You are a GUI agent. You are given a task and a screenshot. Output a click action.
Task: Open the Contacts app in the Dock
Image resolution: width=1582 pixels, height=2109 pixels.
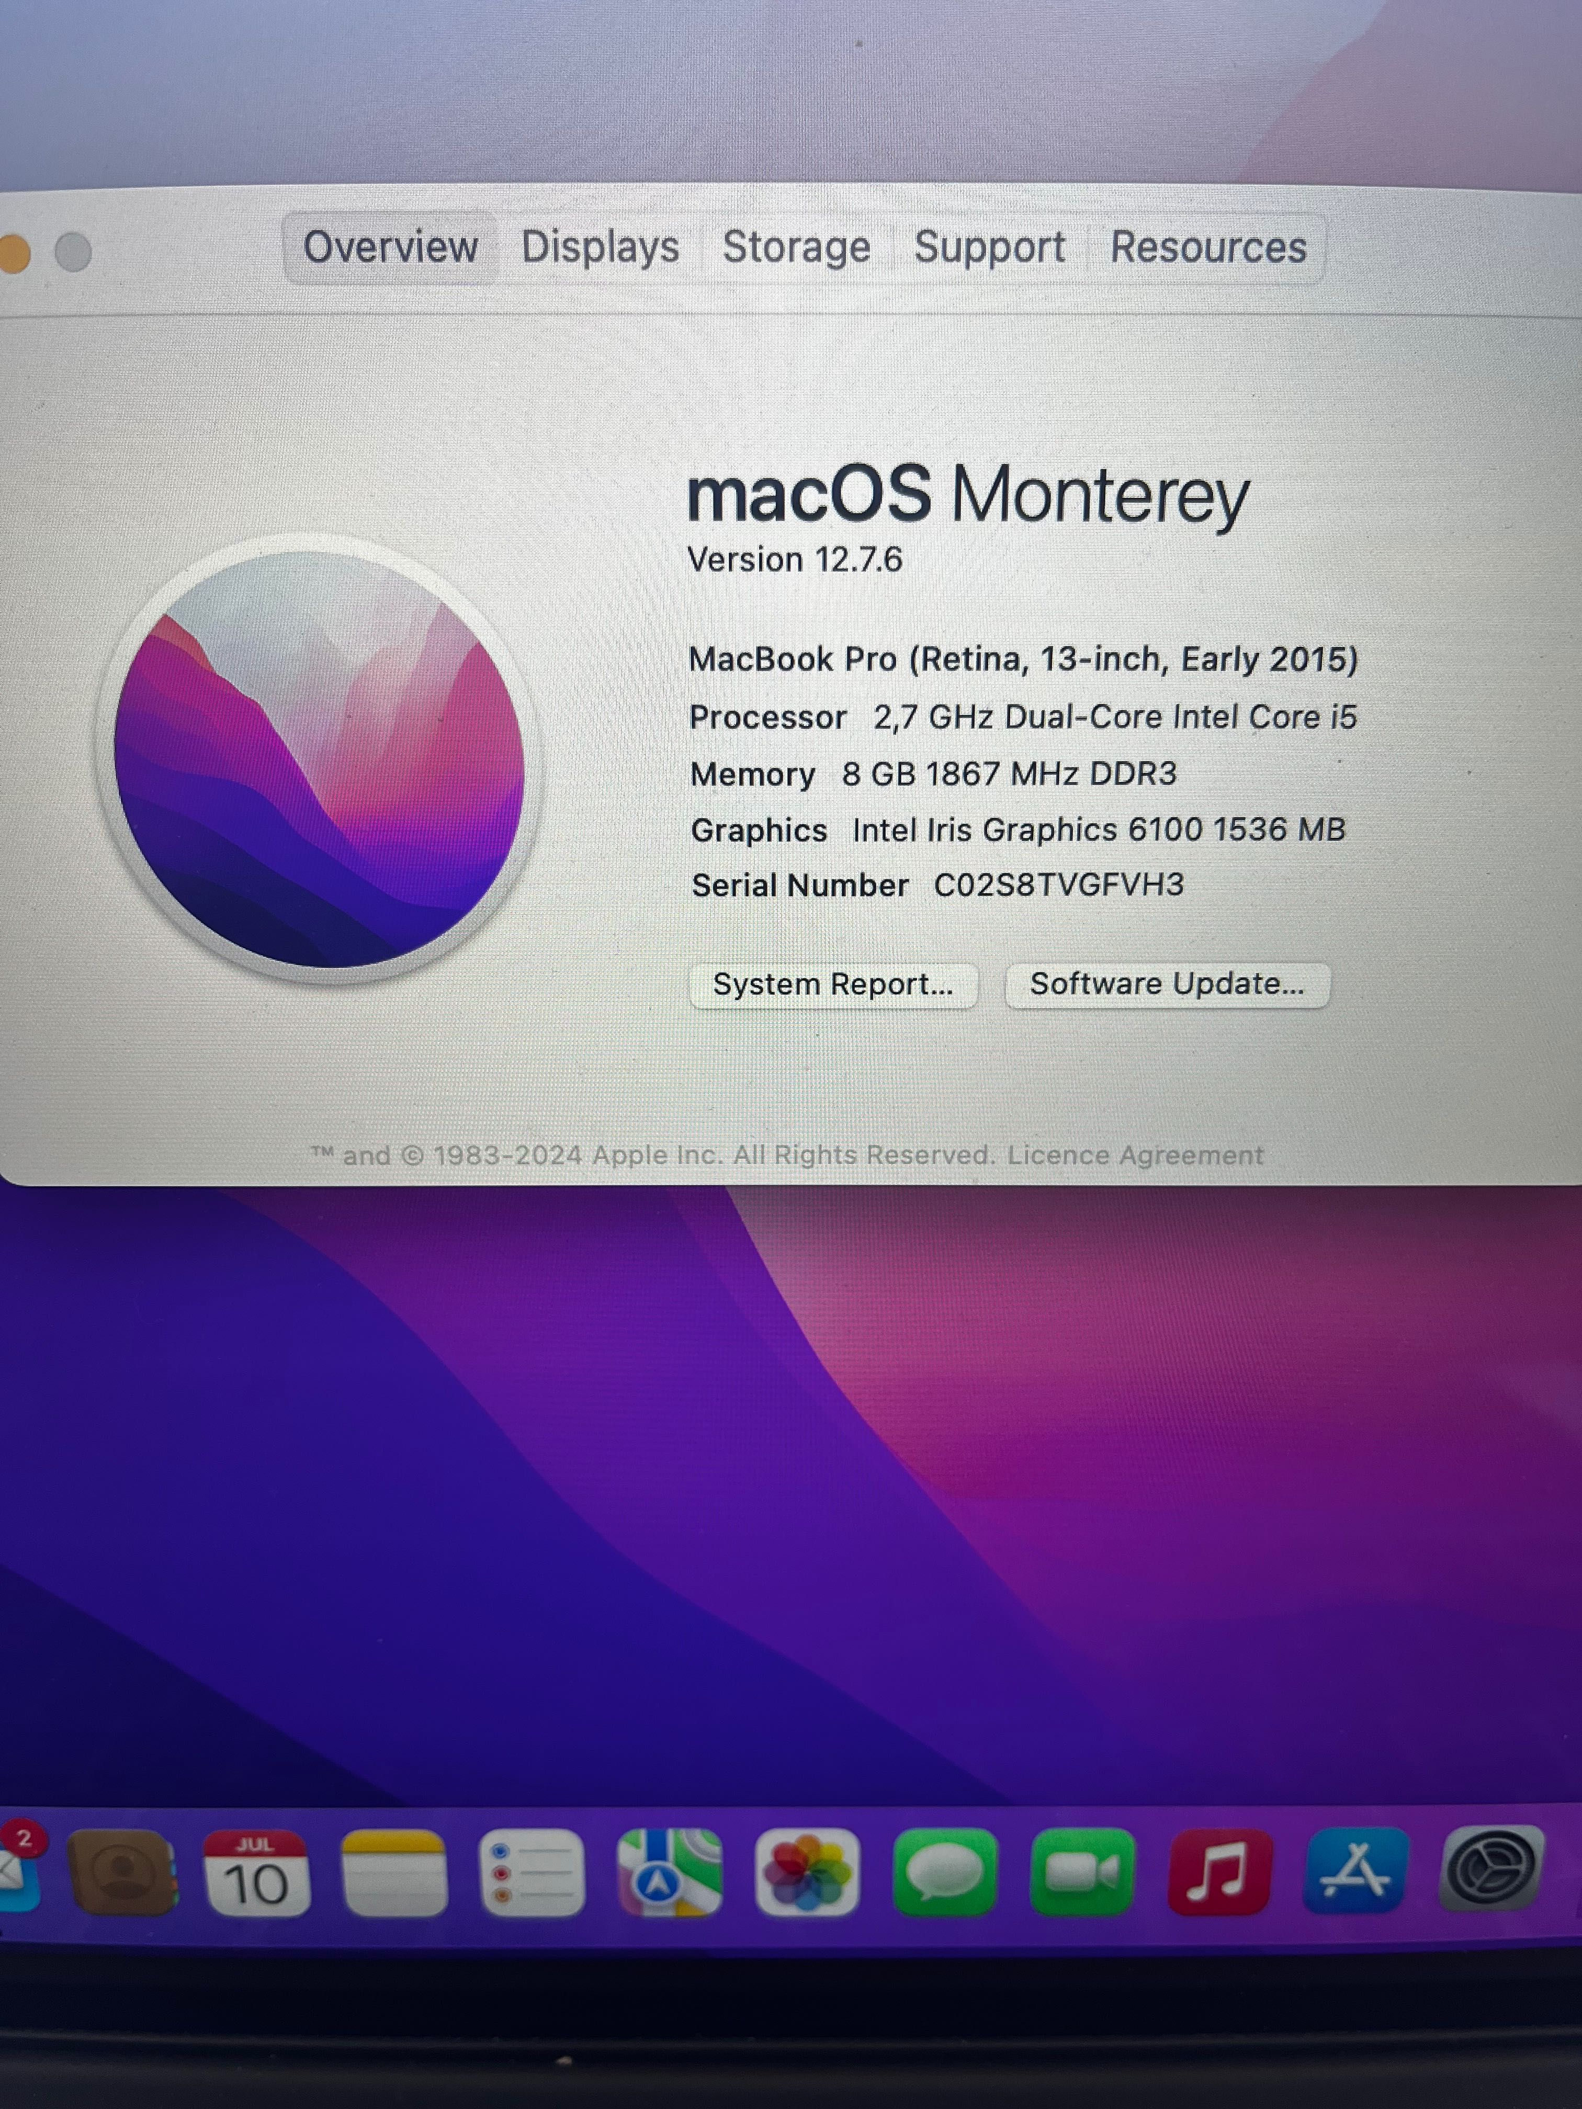[123, 1873]
